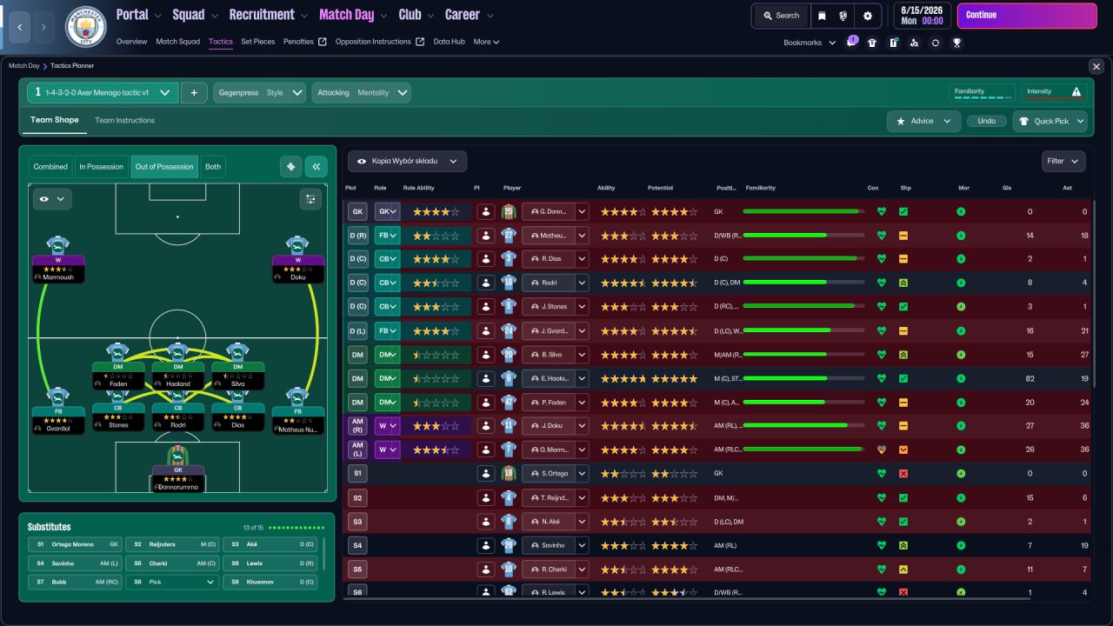Expand the player dropdown arrow for Rodri
The width and height of the screenshot is (1113, 626).
click(582, 283)
